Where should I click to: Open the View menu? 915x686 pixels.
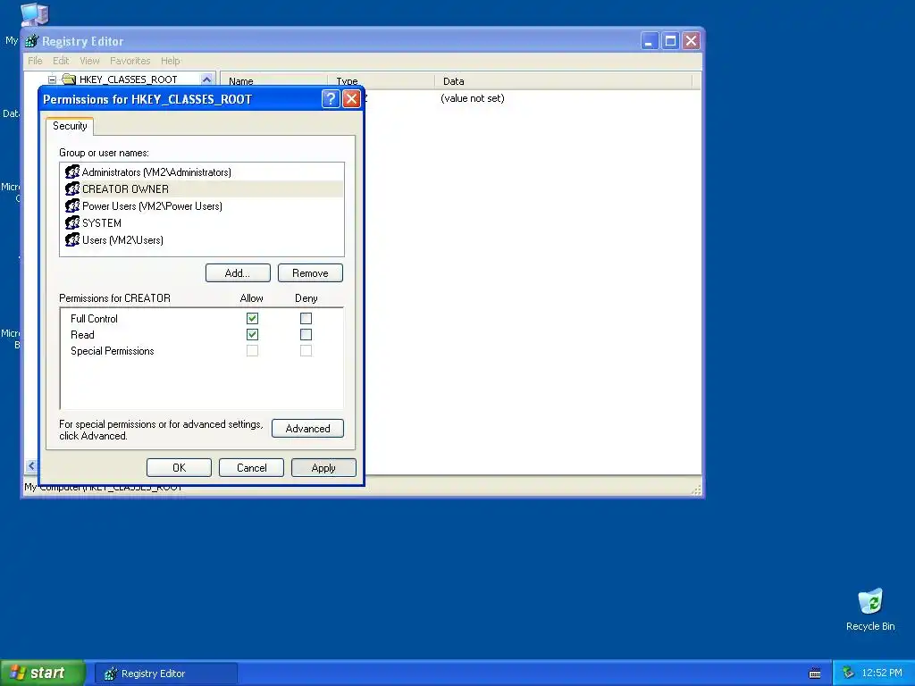click(89, 61)
